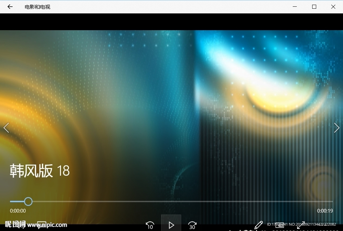Skip forward 30 seconds
This screenshot has width=343, height=231.
pyautogui.click(x=192, y=225)
